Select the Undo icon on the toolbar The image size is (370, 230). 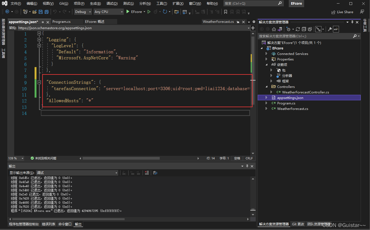click(55, 12)
